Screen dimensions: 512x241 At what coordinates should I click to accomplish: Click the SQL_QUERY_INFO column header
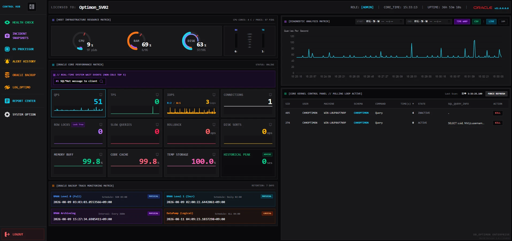point(458,104)
